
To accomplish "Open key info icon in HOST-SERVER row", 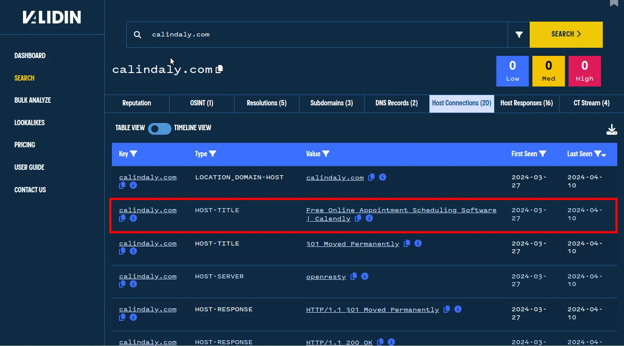I will coord(133,284).
